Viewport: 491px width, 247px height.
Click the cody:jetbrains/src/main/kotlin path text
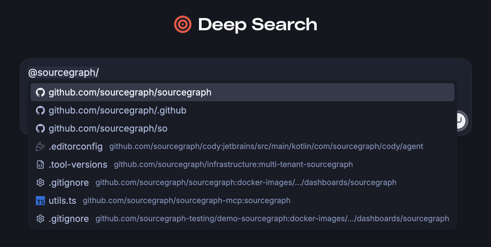click(266, 146)
